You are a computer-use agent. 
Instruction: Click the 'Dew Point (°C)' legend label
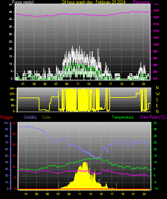[x=153, y=117]
